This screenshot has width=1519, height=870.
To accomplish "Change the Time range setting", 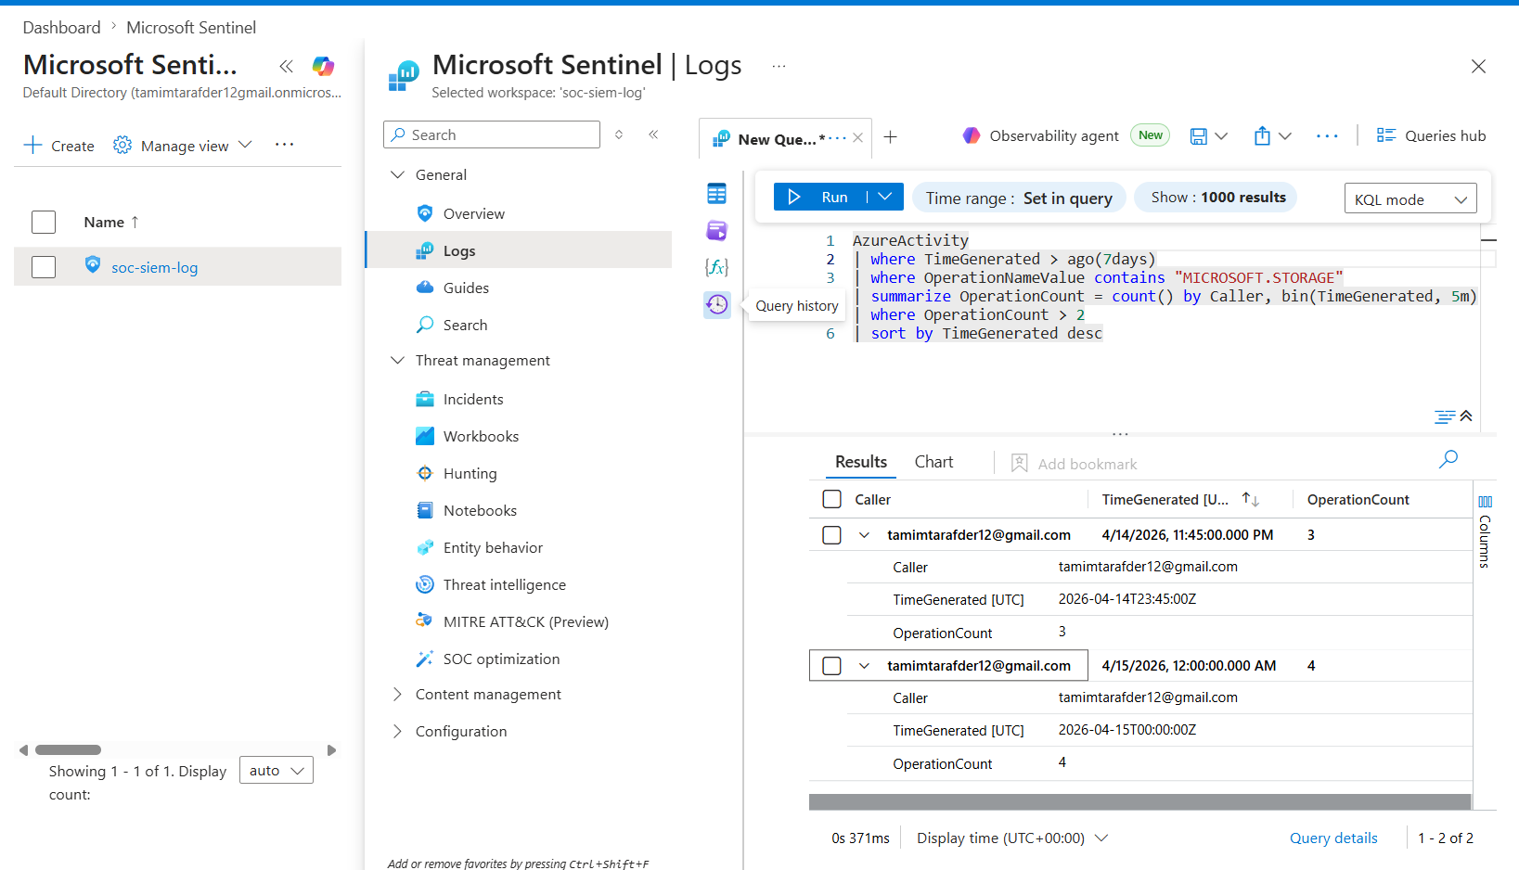I will click(1019, 198).
